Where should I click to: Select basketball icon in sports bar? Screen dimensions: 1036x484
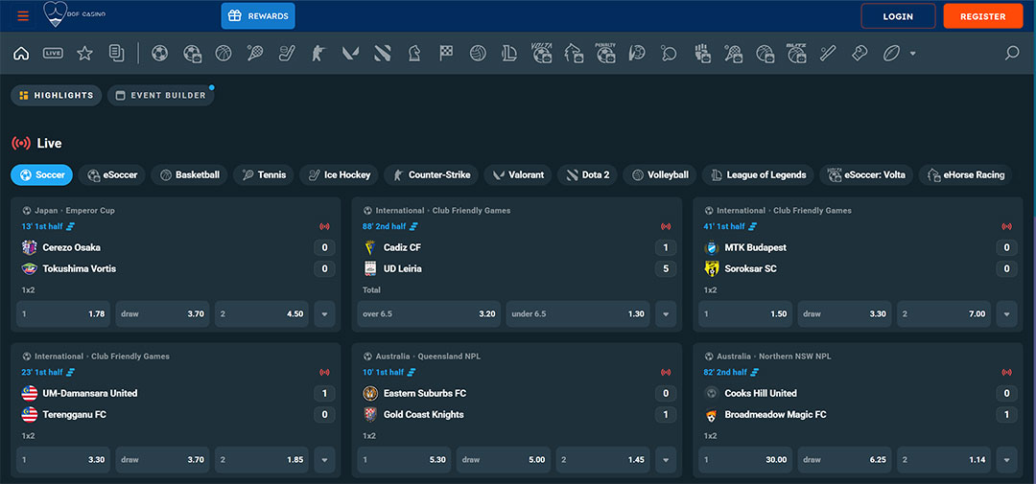click(224, 54)
